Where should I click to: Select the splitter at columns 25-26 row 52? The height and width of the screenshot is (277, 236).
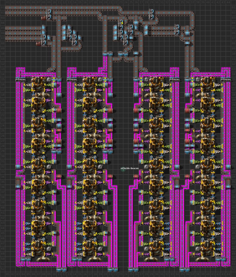(x=133, y=270)
